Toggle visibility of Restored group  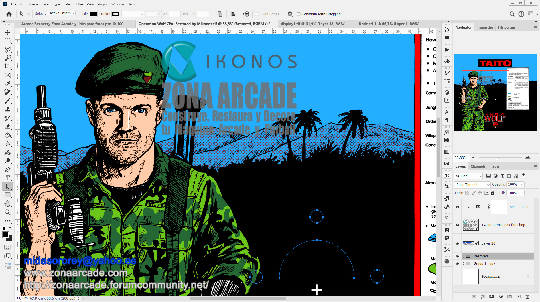pyautogui.click(x=457, y=256)
